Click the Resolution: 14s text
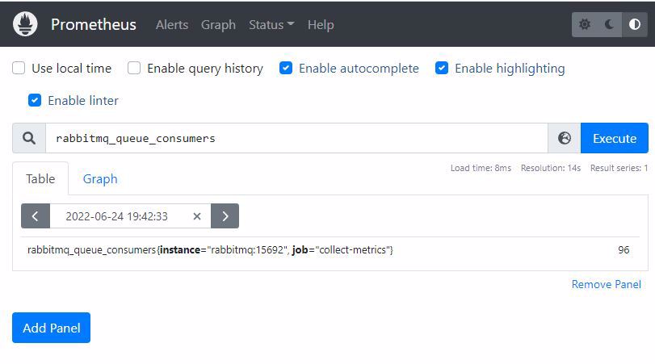The height and width of the screenshot is (364, 655). click(x=551, y=168)
